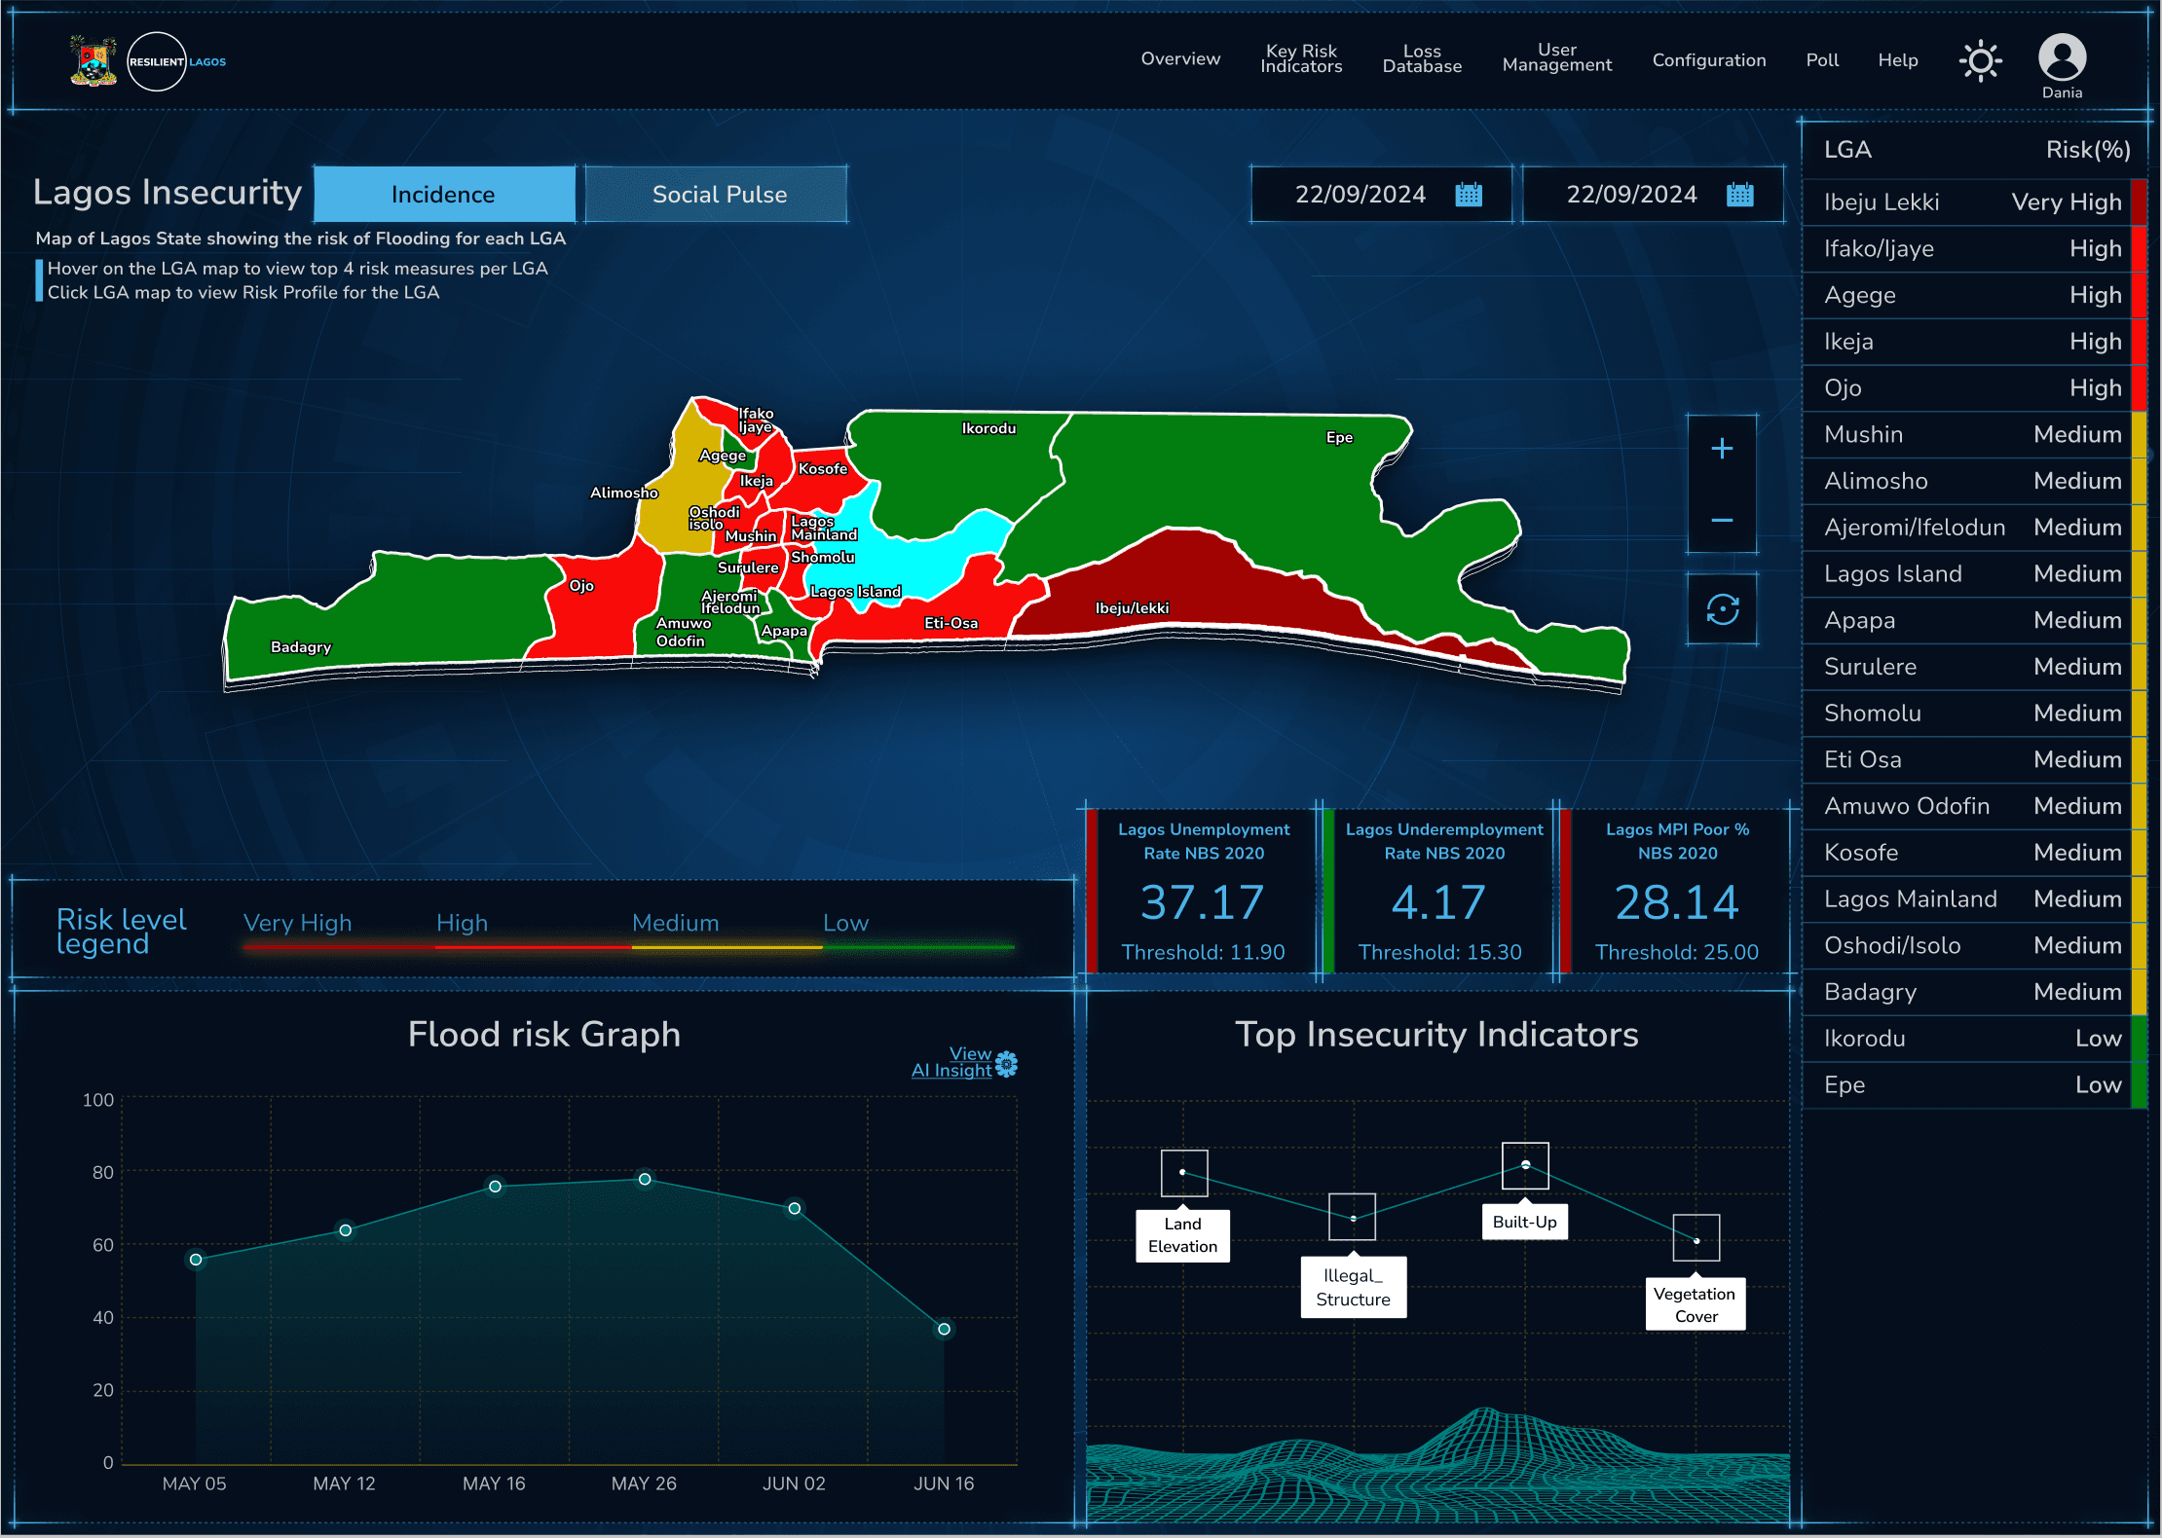Screen dimensions: 2162x1538
Task: Click the LGA column header
Action: (1847, 150)
